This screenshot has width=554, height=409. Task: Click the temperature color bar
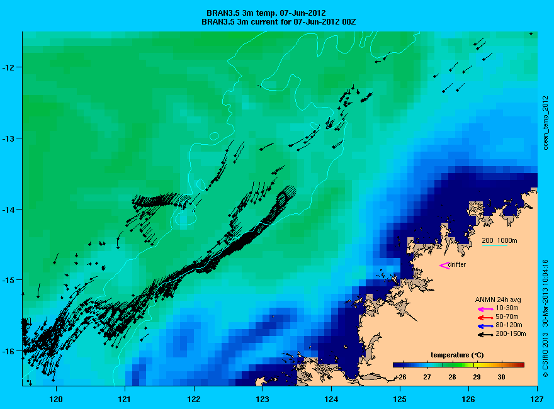pyautogui.click(x=458, y=365)
